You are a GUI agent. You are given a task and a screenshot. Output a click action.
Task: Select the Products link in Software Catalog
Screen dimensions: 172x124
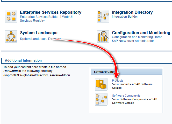118,81
